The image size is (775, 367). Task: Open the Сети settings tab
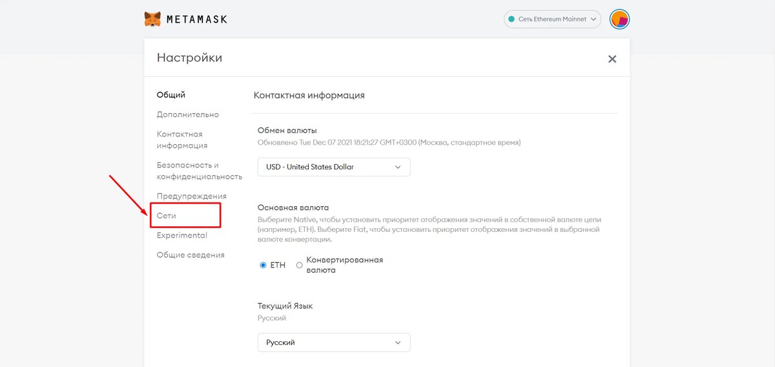coord(167,215)
